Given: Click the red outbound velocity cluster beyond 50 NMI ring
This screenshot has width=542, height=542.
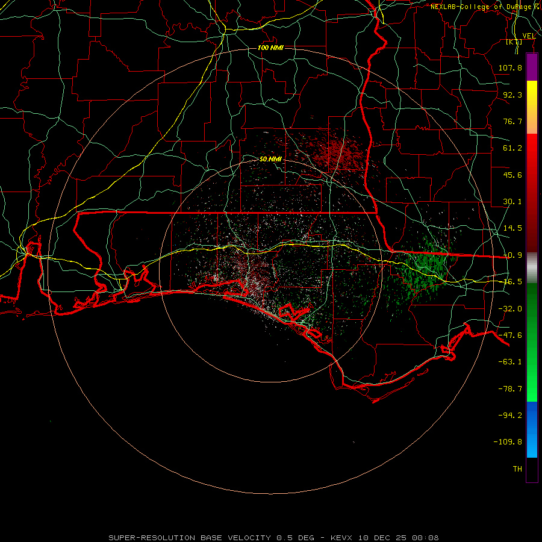Looking at the screenshot, I should 340,152.
